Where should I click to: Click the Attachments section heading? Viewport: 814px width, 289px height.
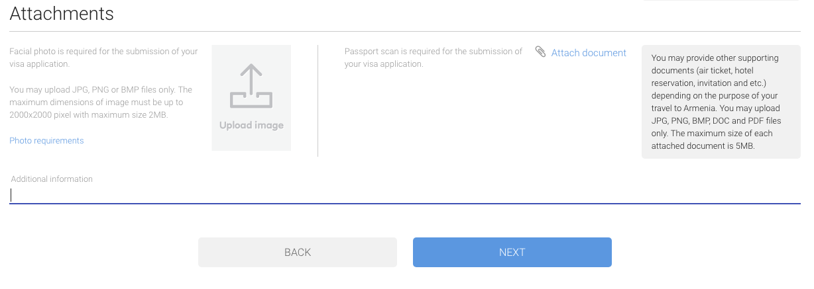(62, 13)
